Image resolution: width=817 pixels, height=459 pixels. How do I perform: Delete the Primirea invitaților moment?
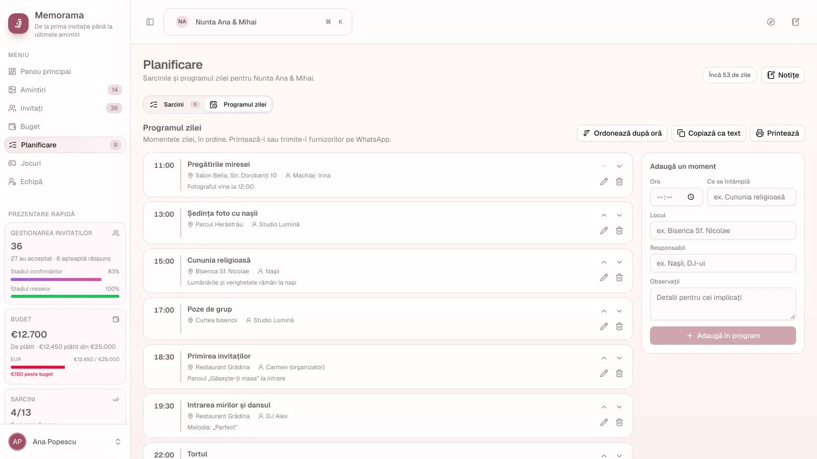pos(619,373)
